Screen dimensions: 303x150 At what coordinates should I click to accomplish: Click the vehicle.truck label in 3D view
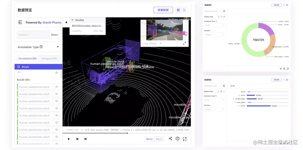tap(115, 61)
